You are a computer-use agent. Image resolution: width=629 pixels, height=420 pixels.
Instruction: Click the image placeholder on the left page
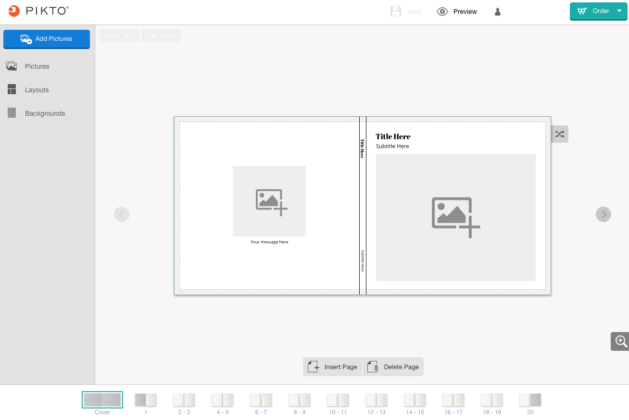click(x=269, y=201)
